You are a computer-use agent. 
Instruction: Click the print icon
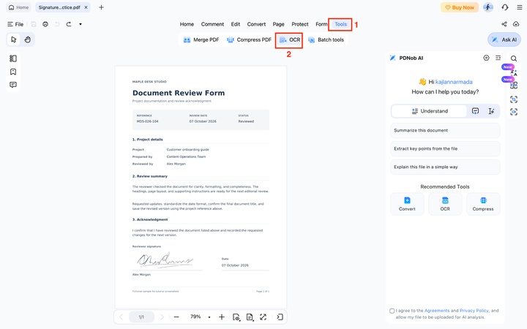pos(45,24)
